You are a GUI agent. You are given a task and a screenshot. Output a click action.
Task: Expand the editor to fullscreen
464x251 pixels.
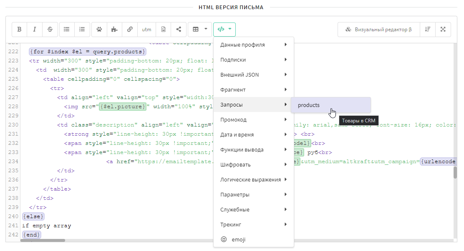point(443,30)
